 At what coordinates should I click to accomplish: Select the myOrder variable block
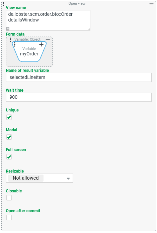[x=29, y=52]
